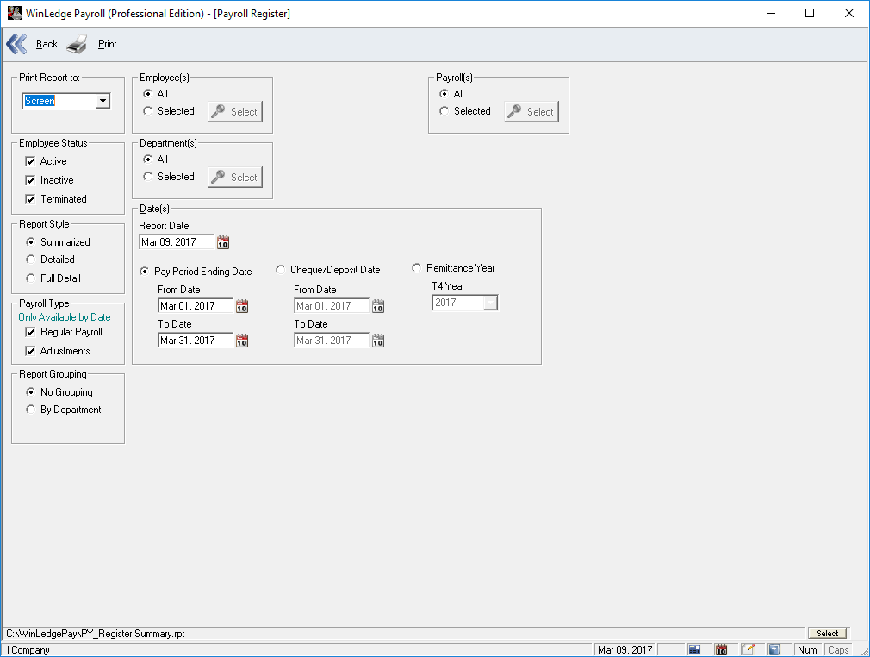The height and width of the screenshot is (657, 870).
Task: Open the Report Date calendar picker
Action: (224, 242)
